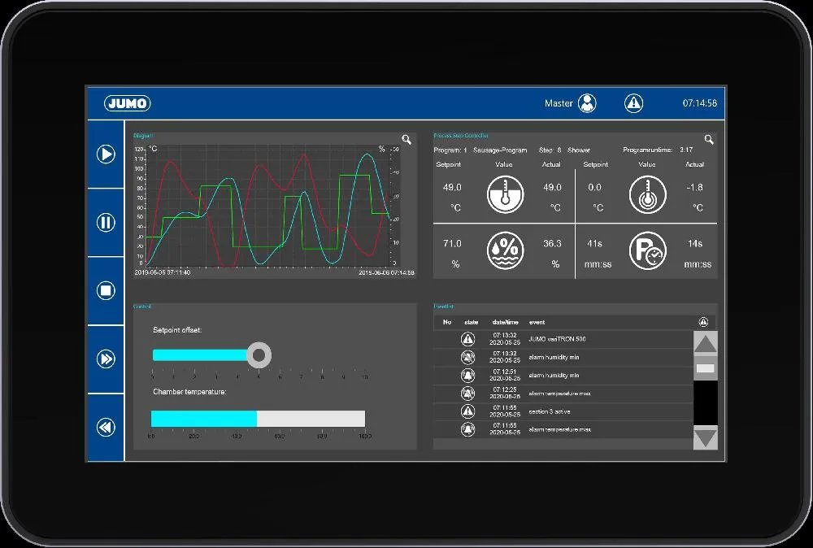Click the Chamber temperature bar
813x548 pixels.
[x=258, y=419]
